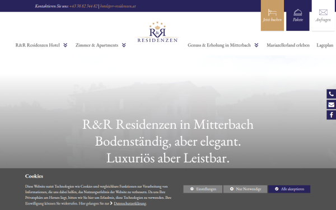Click the Alle akzeptieren label
Image resolution: width=336 pixels, height=210 pixels.
(292, 189)
